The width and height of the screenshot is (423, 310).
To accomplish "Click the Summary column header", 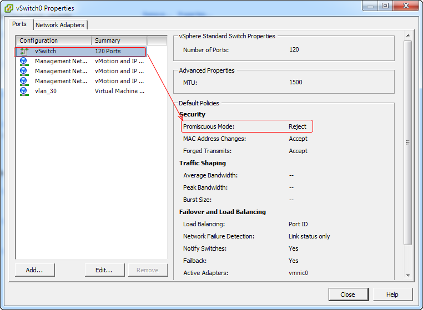I will [119, 40].
